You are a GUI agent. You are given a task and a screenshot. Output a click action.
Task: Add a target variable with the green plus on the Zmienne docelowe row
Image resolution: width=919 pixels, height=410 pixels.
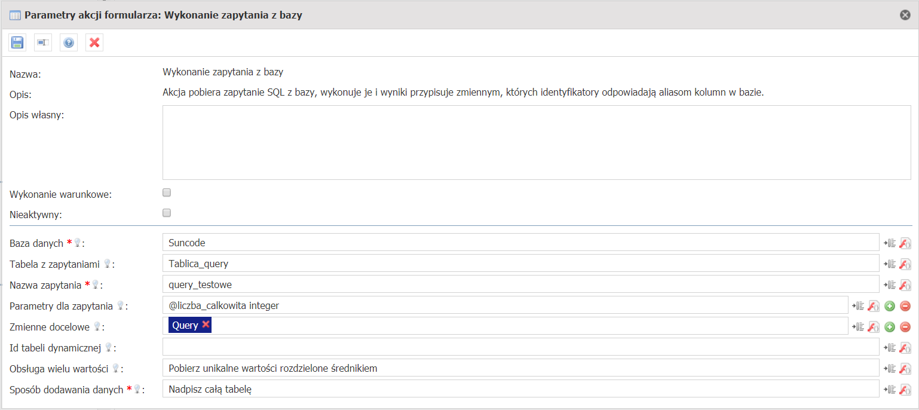coord(890,327)
